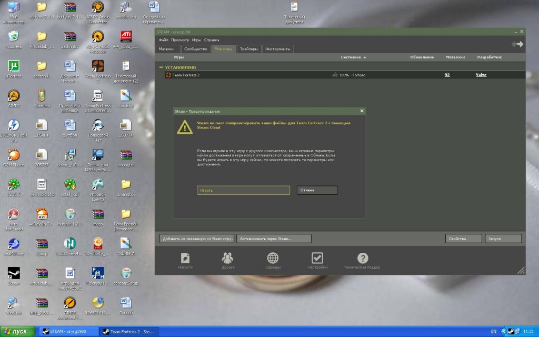This screenshot has height=337, width=539.
Task: Select the Steam desktop shortcut icon
Action: pos(14,276)
